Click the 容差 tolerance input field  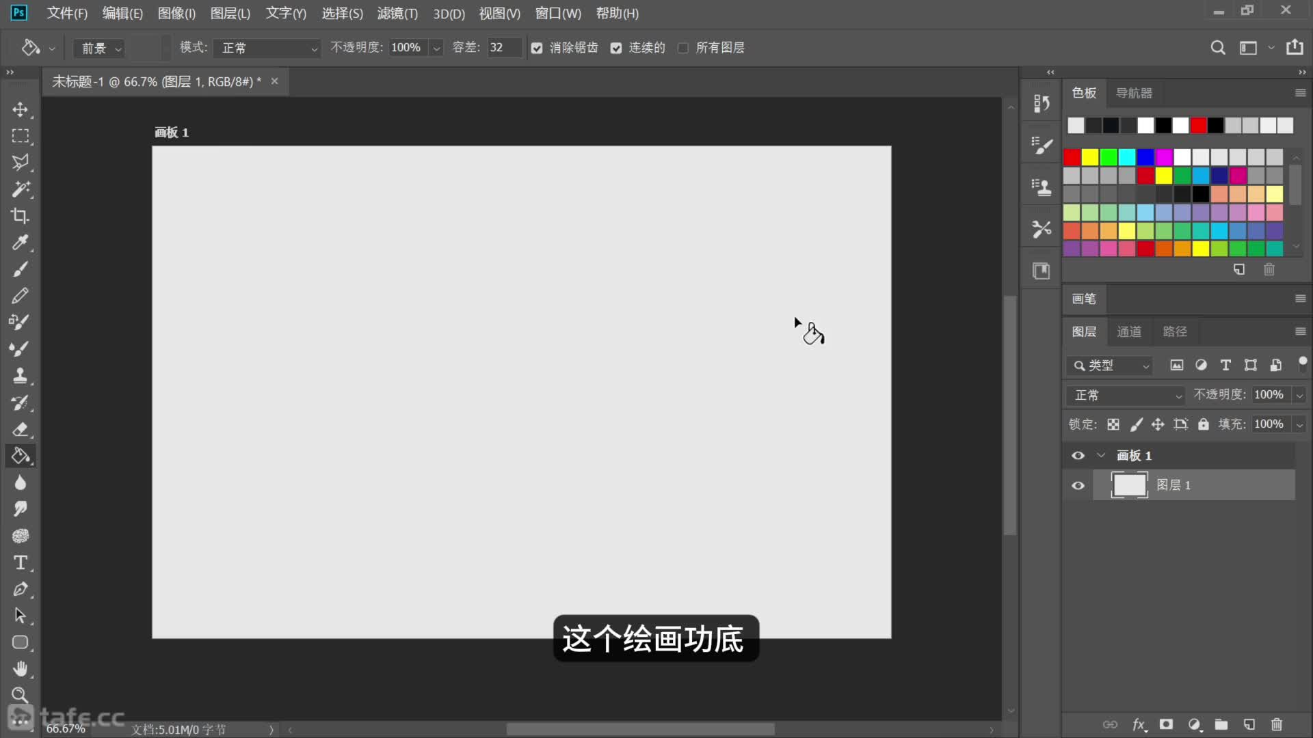503,47
